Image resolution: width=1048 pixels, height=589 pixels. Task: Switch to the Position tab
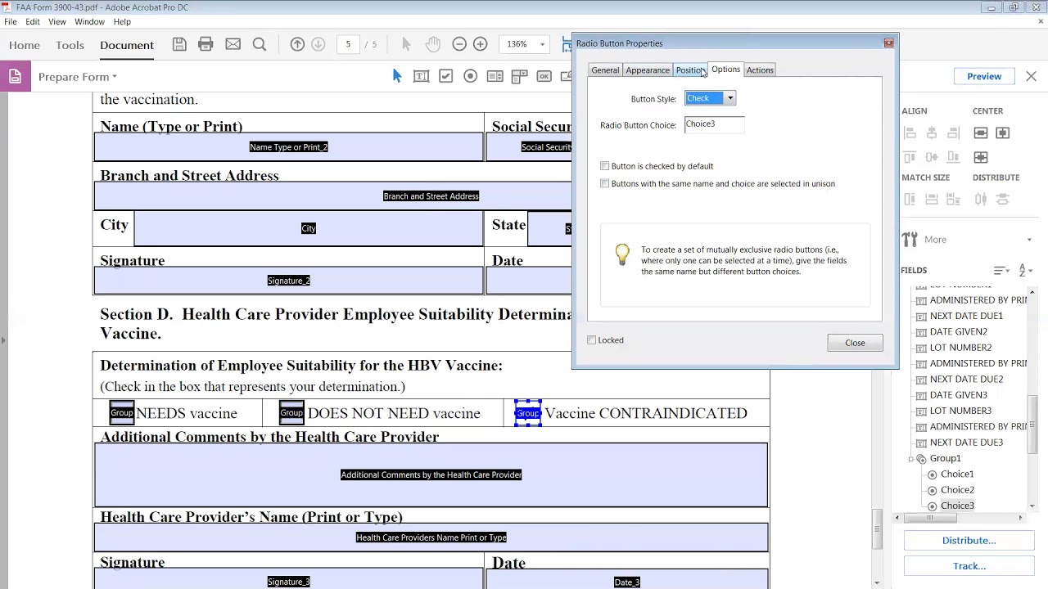[x=689, y=70]
